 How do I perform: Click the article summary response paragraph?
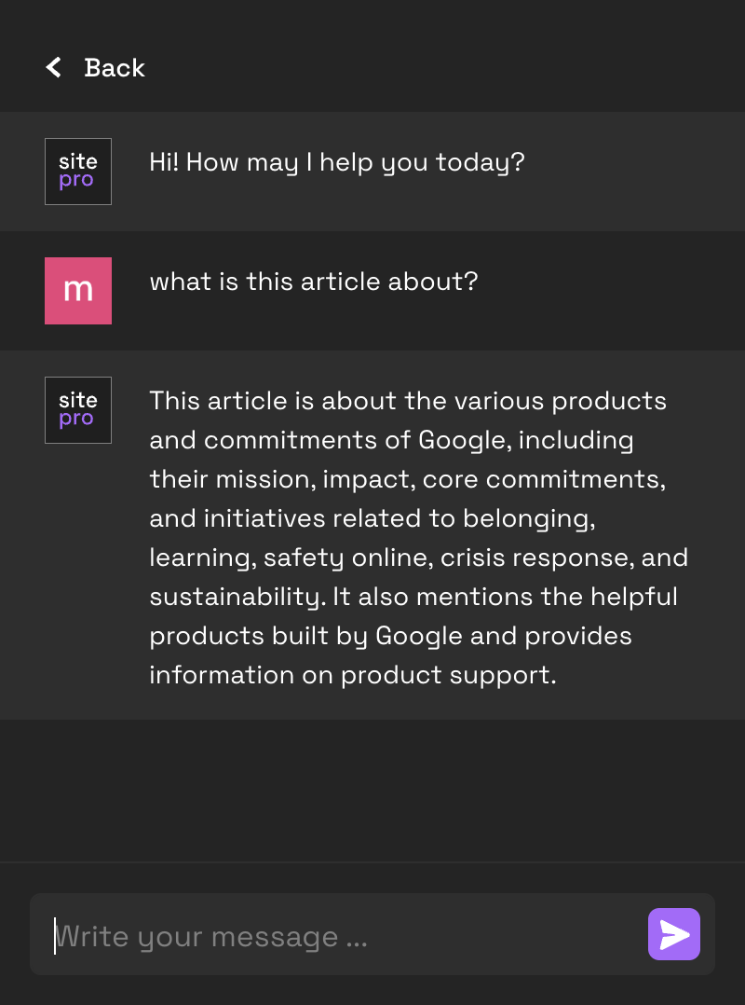coord(419,538)
